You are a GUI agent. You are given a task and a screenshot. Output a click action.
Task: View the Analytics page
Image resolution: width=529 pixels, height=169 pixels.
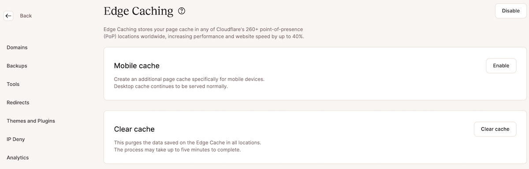click(18, 158)
